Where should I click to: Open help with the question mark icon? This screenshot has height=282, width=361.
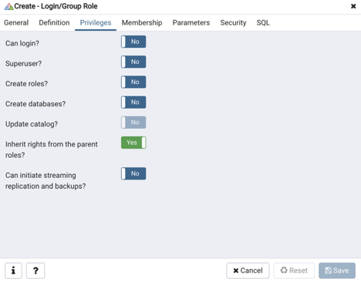point(35,270)
